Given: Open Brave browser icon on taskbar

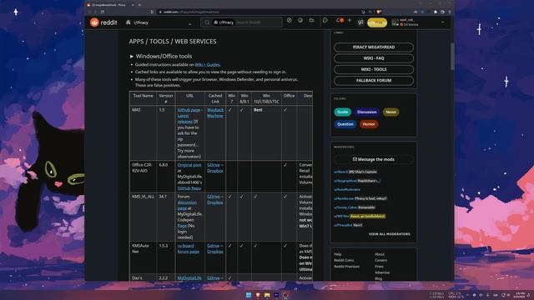Looking at the screenshot, I should tap(258, 295).
